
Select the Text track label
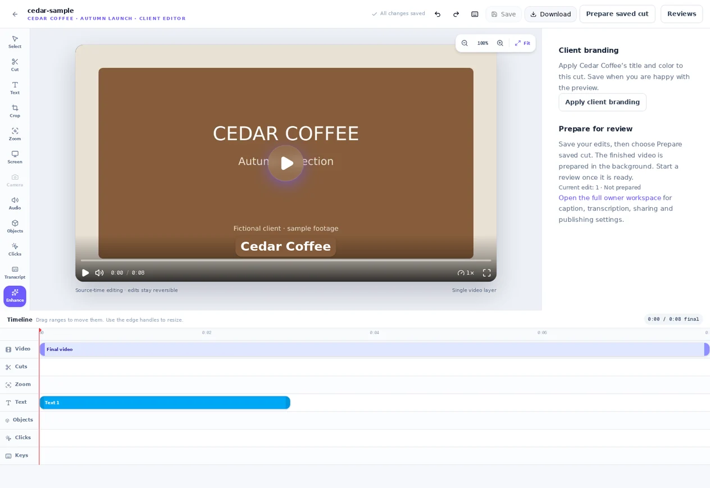21,402
